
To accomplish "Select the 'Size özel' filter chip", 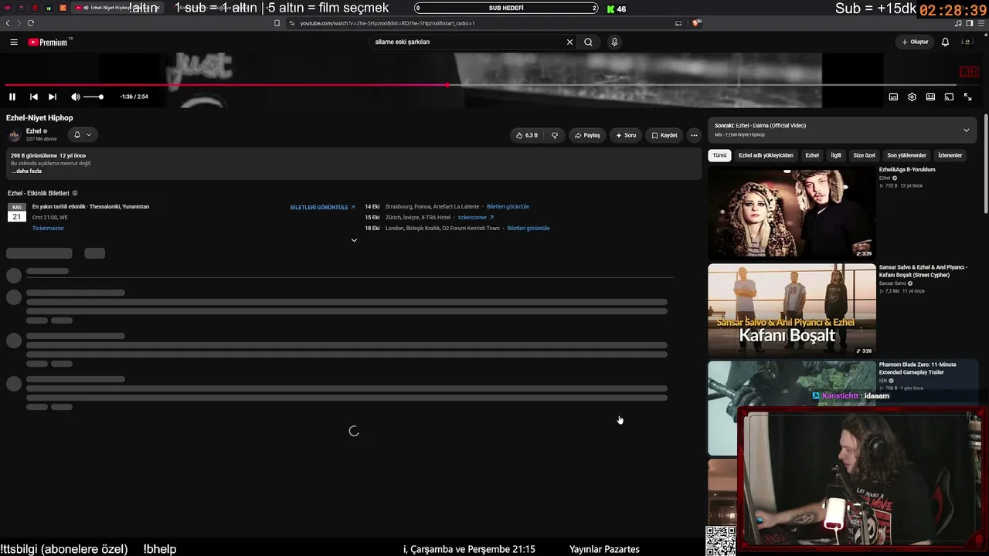I will tap(864, 155).
